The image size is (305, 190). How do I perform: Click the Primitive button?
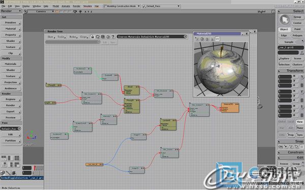pos(11,23)
